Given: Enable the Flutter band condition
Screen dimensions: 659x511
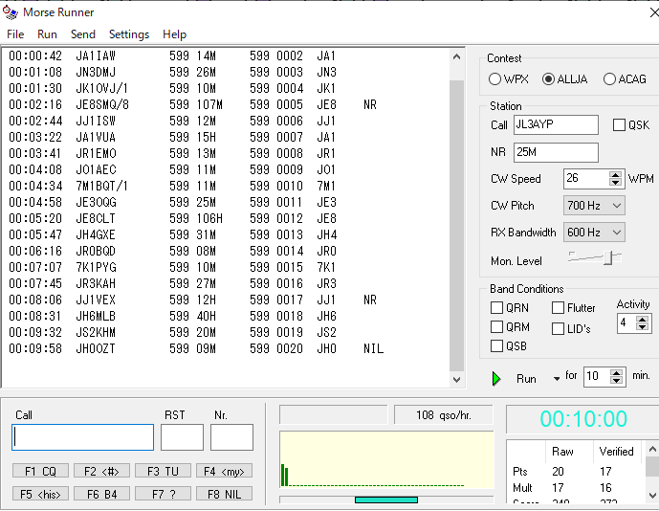Looking at the screenshot, I should coord(558,308).
